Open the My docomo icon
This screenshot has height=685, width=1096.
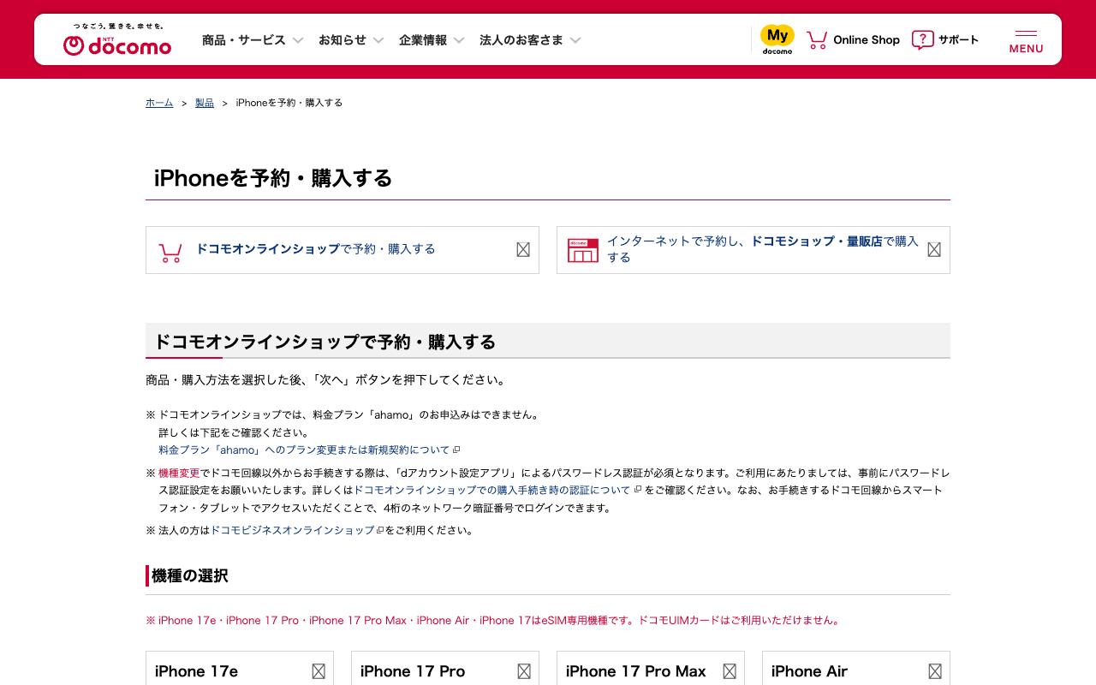777,39
